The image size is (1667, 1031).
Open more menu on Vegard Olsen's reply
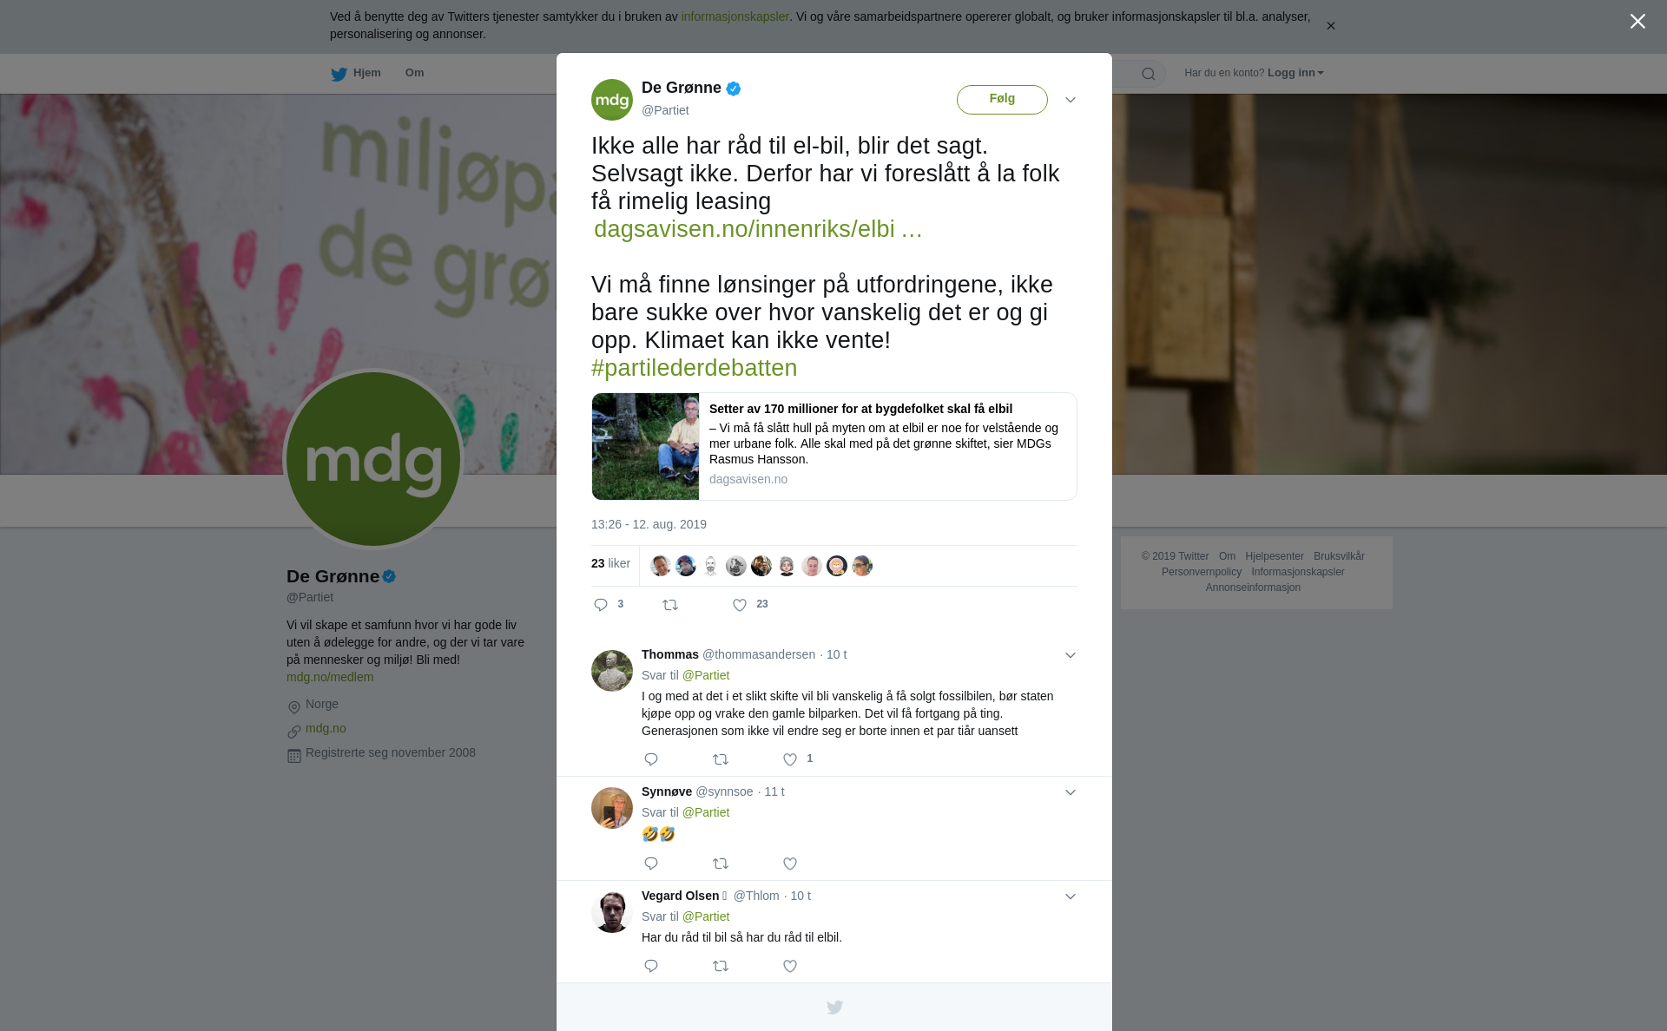coord(1071,896)
